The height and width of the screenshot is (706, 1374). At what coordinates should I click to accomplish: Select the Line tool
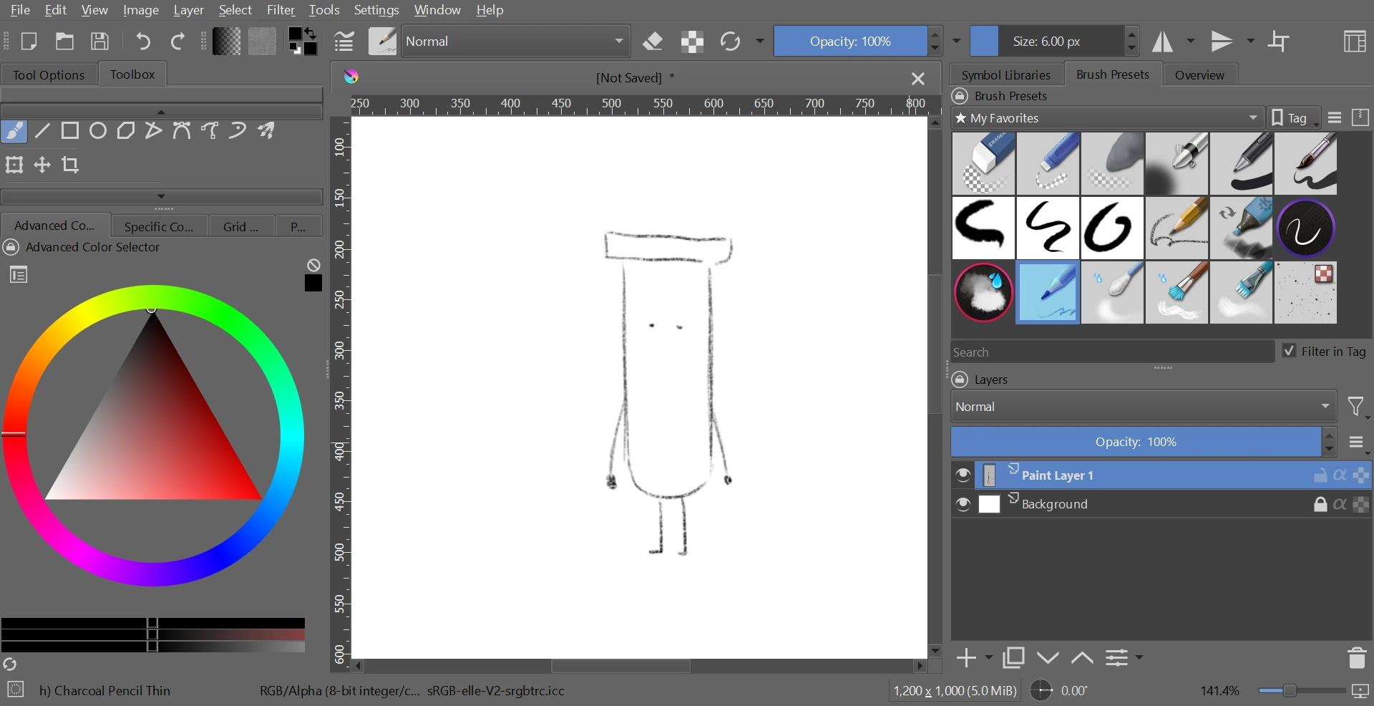pos(42,130)
